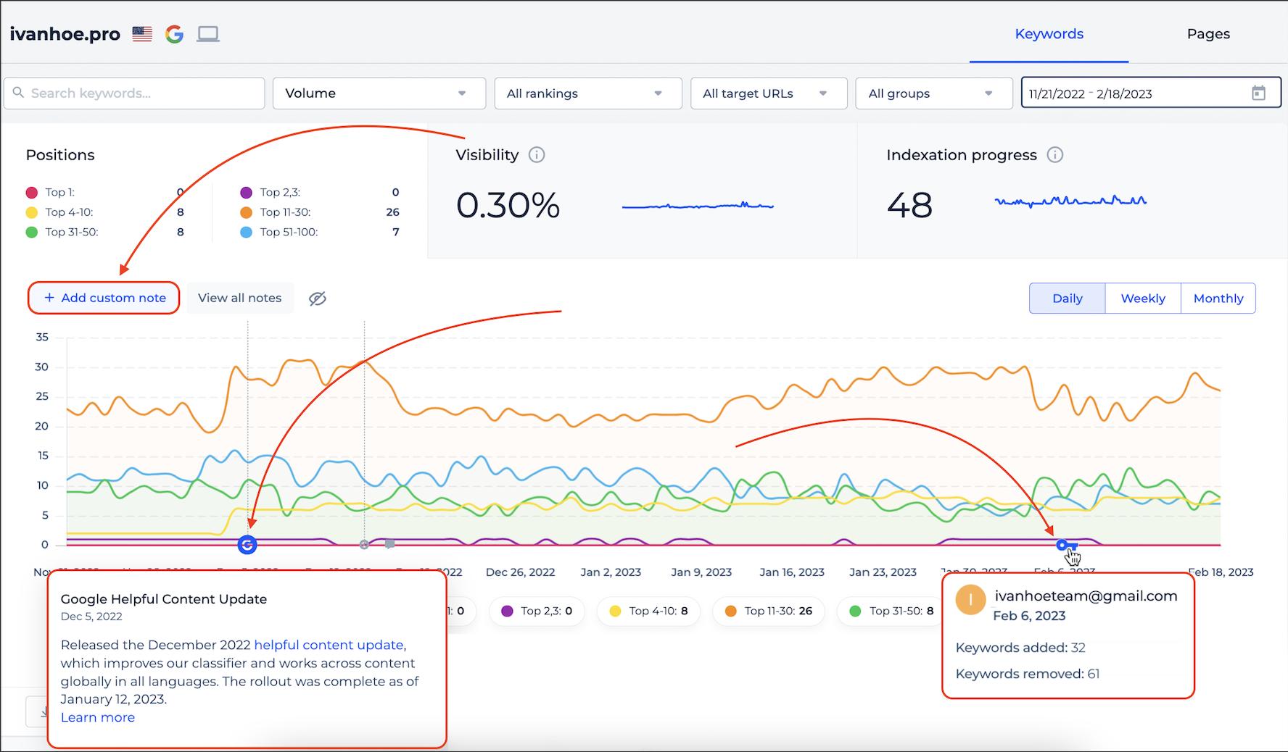Click Top 51-100 blue legend dot

coord(247,232)
